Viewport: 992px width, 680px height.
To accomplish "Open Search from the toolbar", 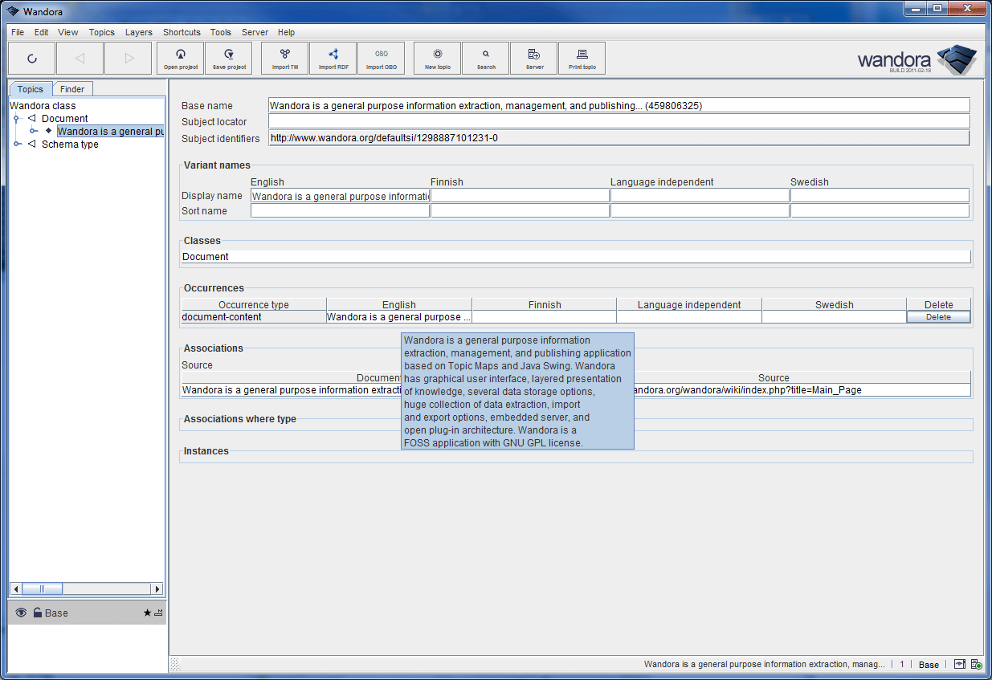I will 486,58.
